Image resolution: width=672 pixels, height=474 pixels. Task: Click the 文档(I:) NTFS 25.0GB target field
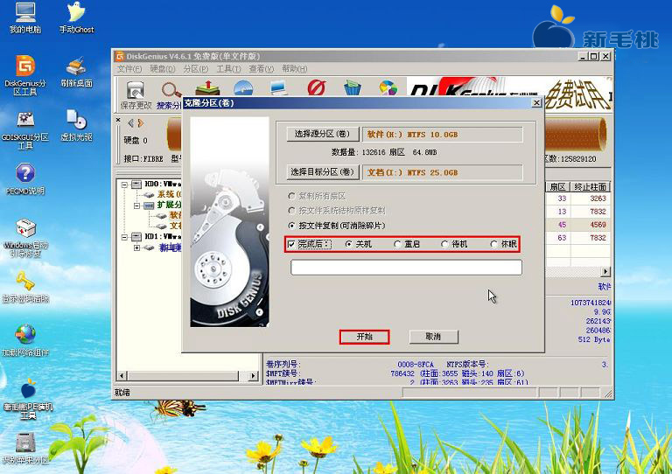click(x=442, y=172)
